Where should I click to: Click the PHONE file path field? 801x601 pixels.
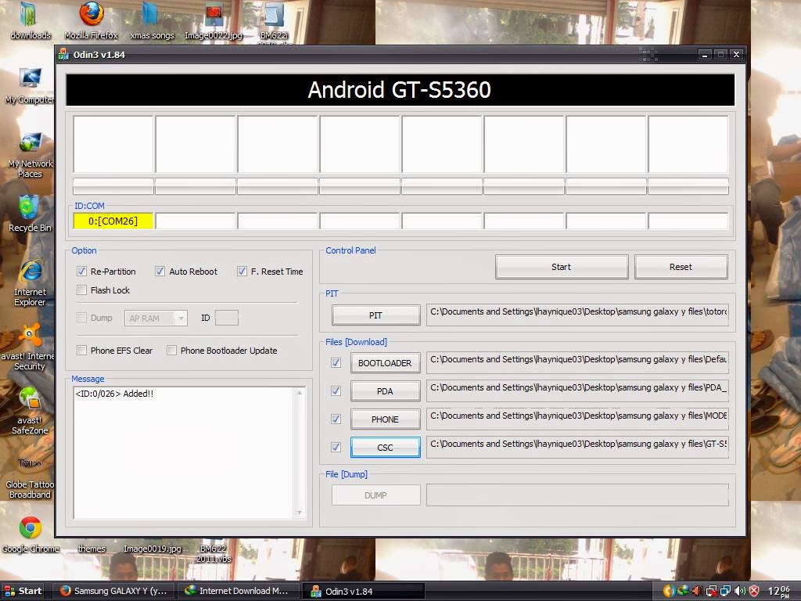578,419
